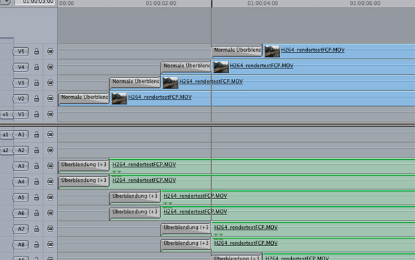Screen dimensions: 415x260
Task: Toggle Auto Select on track A8
Action: [x=50, y=245]
